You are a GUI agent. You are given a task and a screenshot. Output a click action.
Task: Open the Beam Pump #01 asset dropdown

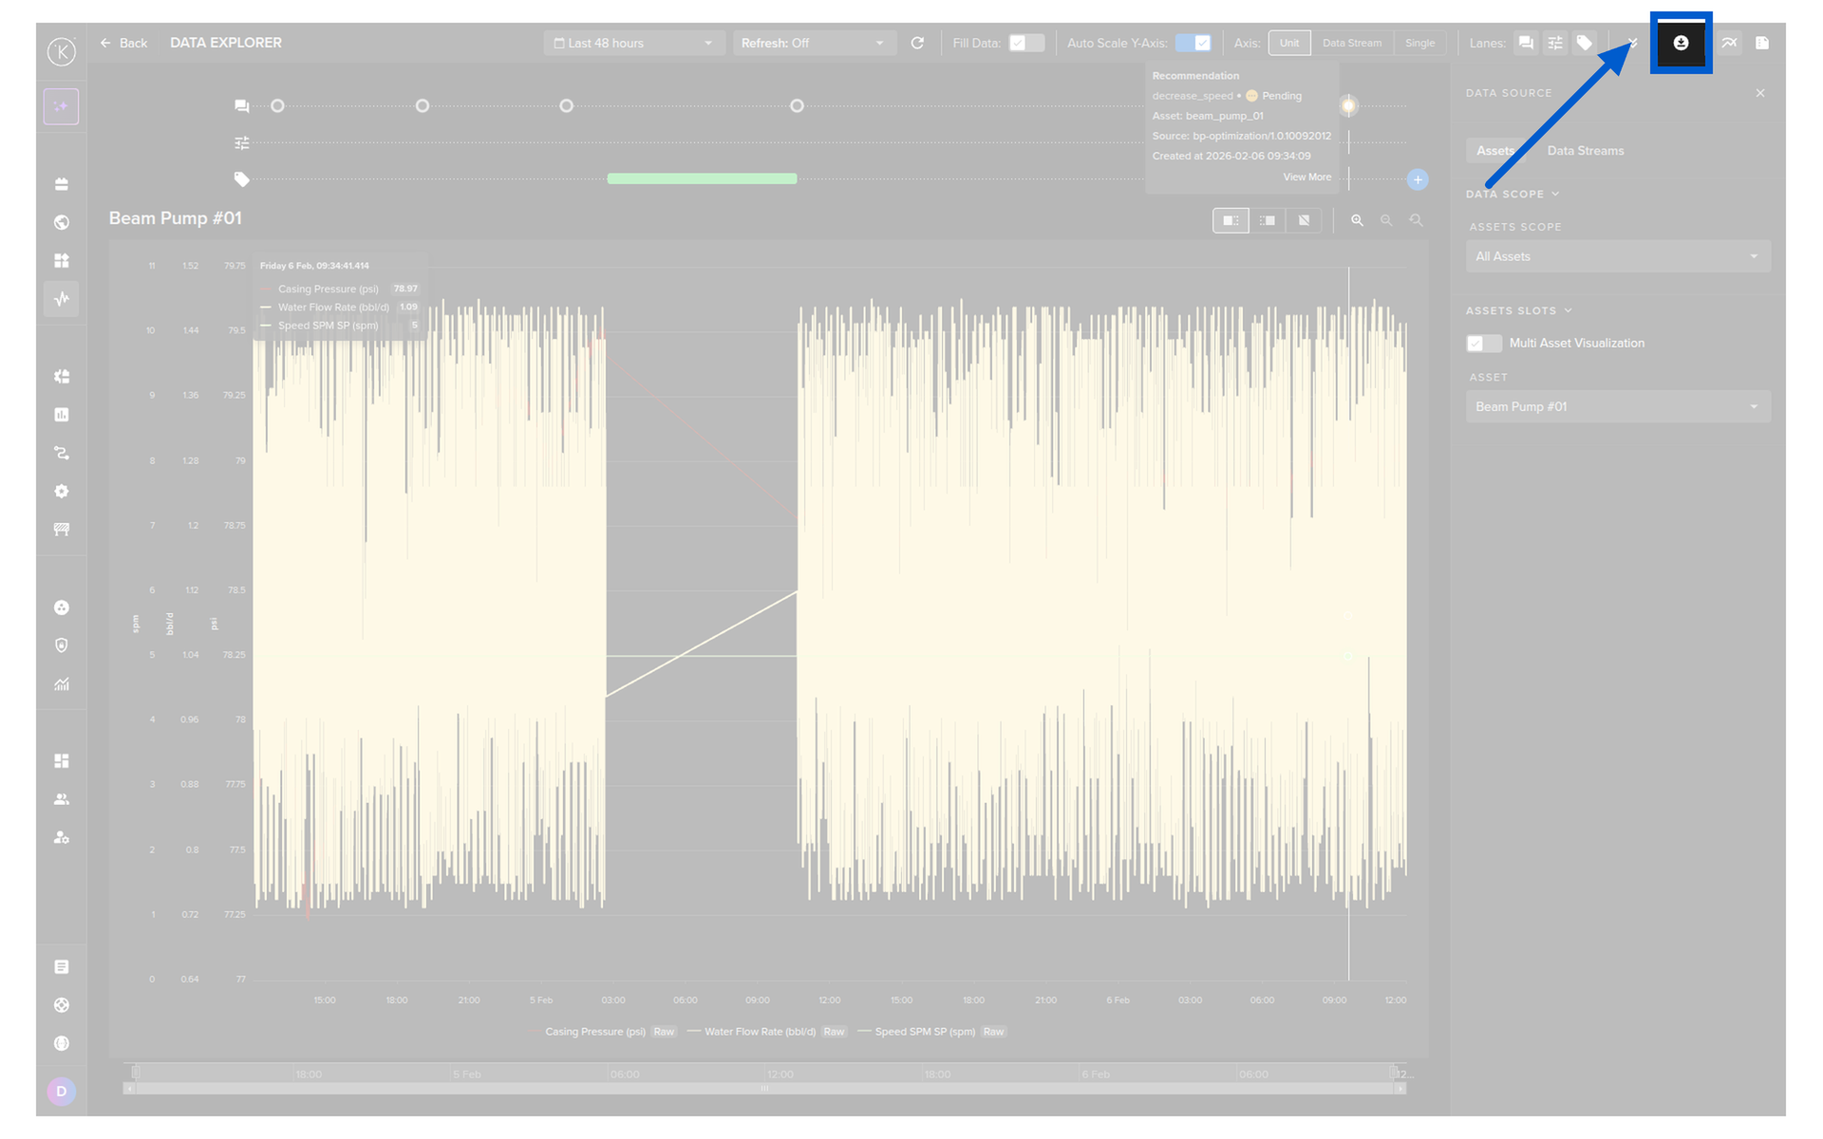1617,406
